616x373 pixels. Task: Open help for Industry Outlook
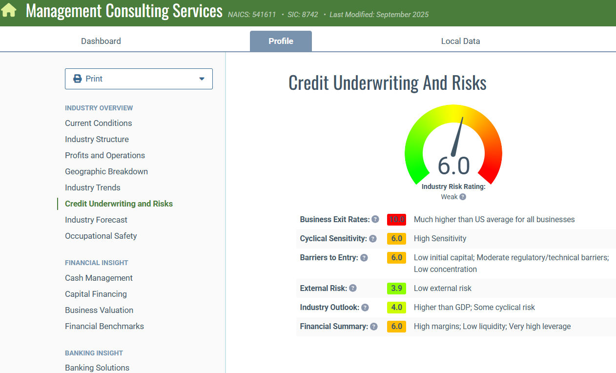(x=365, y=307)
